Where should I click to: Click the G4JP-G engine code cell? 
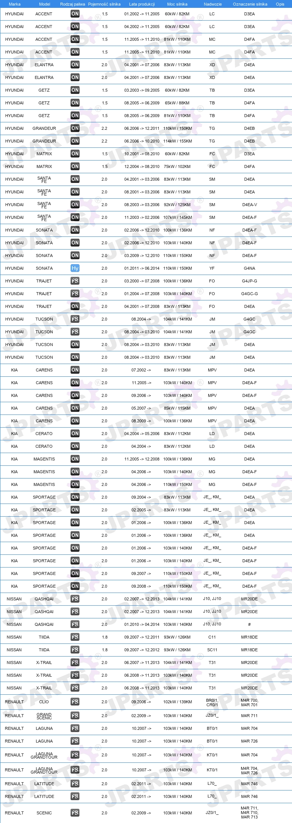[249, 281]
